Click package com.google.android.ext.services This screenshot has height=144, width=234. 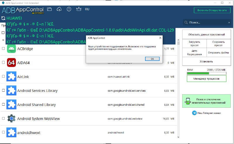tap(127, 91)
